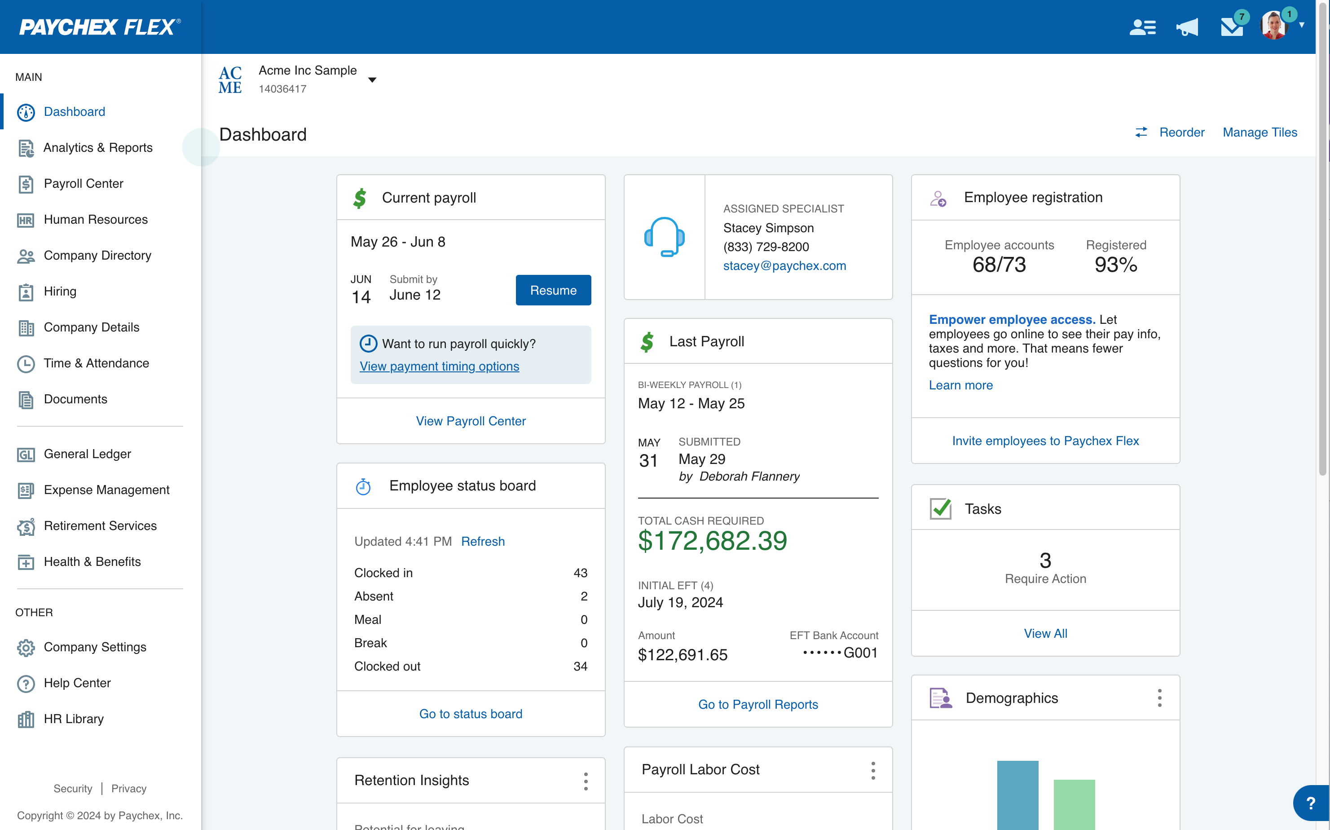Click the Expense Management icon
The width and height of the screenshot is (1330, 830).
[26, 490]
